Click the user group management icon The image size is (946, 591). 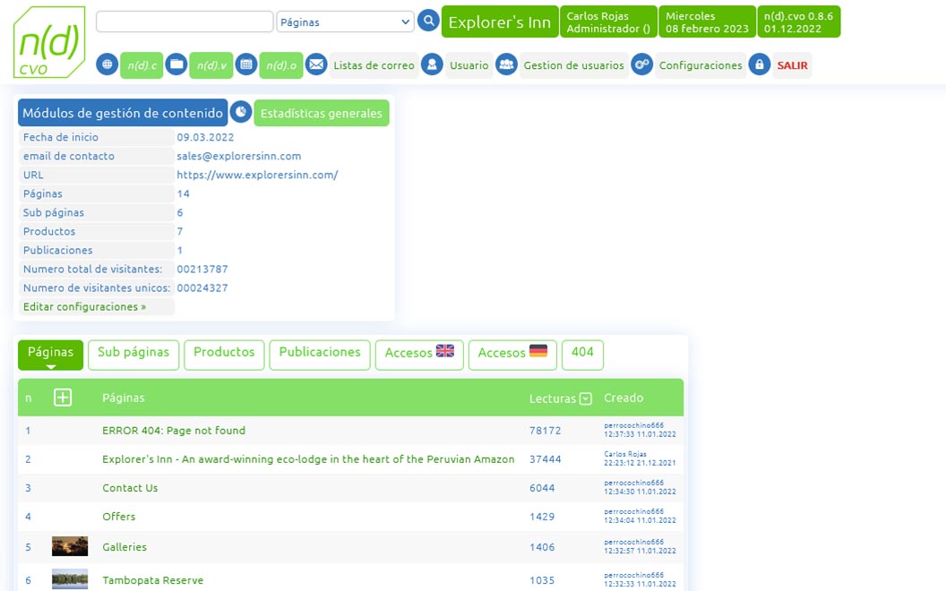506,64
